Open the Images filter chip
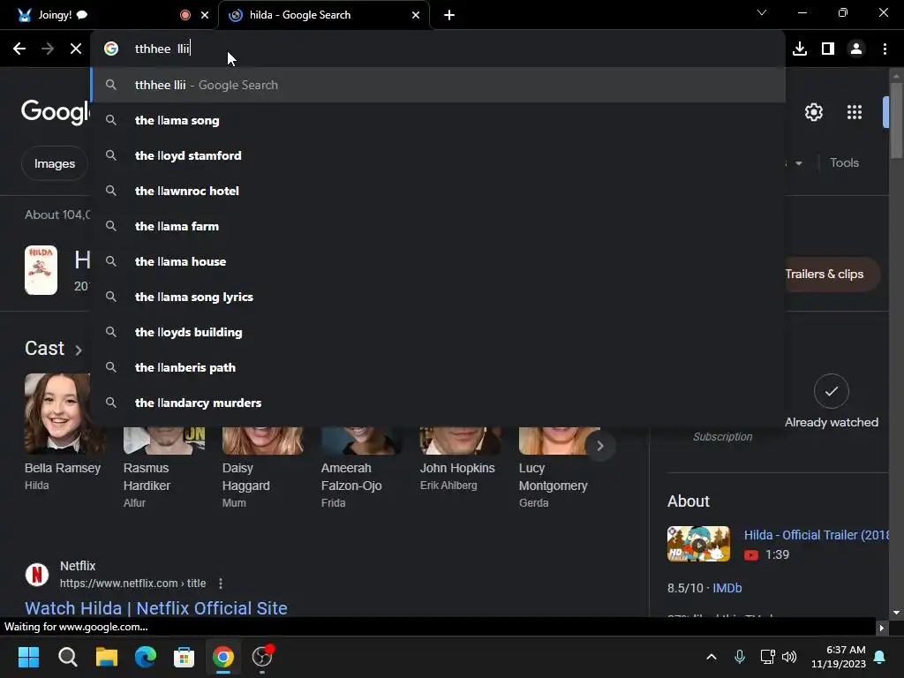Screen dimensions: 904x678 coord(55,163)
